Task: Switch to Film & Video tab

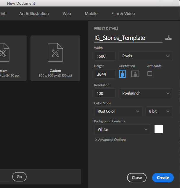Action: [x=123, y=14]
